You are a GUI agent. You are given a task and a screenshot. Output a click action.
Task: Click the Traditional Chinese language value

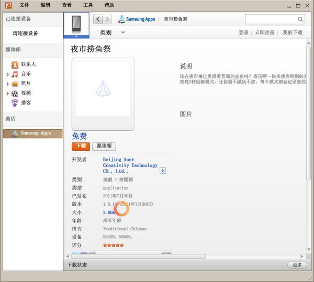pos(125,229)
